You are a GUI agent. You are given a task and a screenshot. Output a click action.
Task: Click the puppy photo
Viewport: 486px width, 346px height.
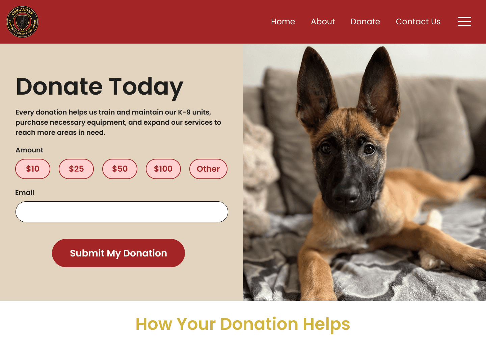364,172
